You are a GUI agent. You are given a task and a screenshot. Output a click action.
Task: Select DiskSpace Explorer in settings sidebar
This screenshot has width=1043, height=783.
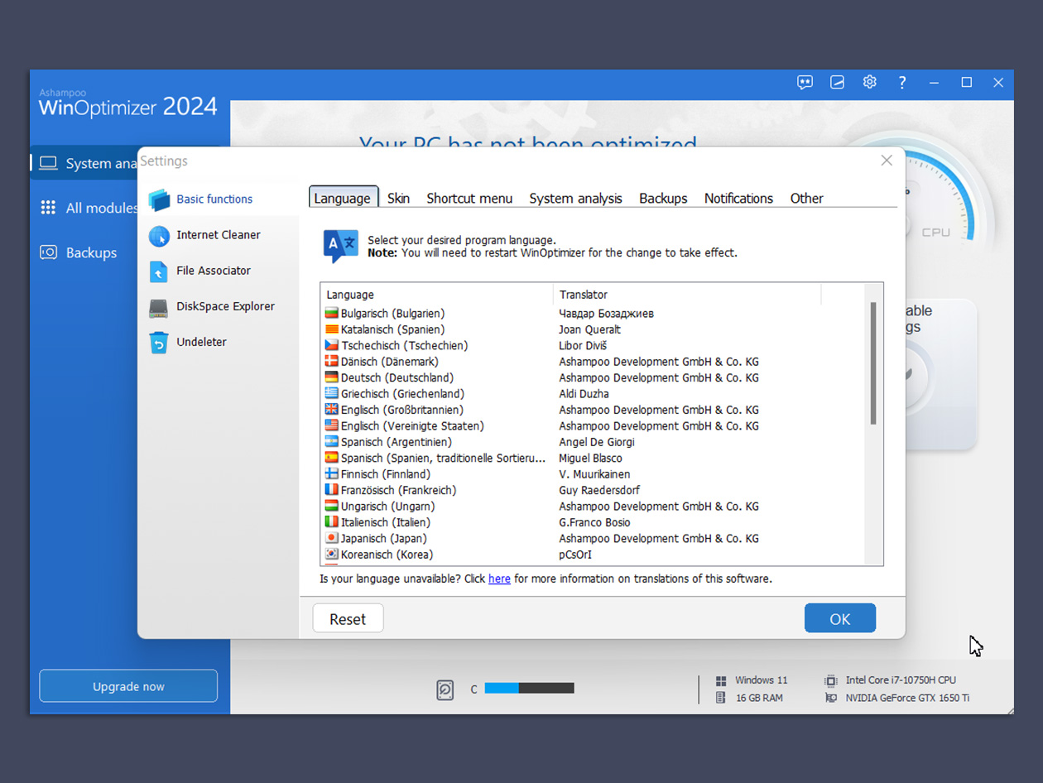(218, 306)
